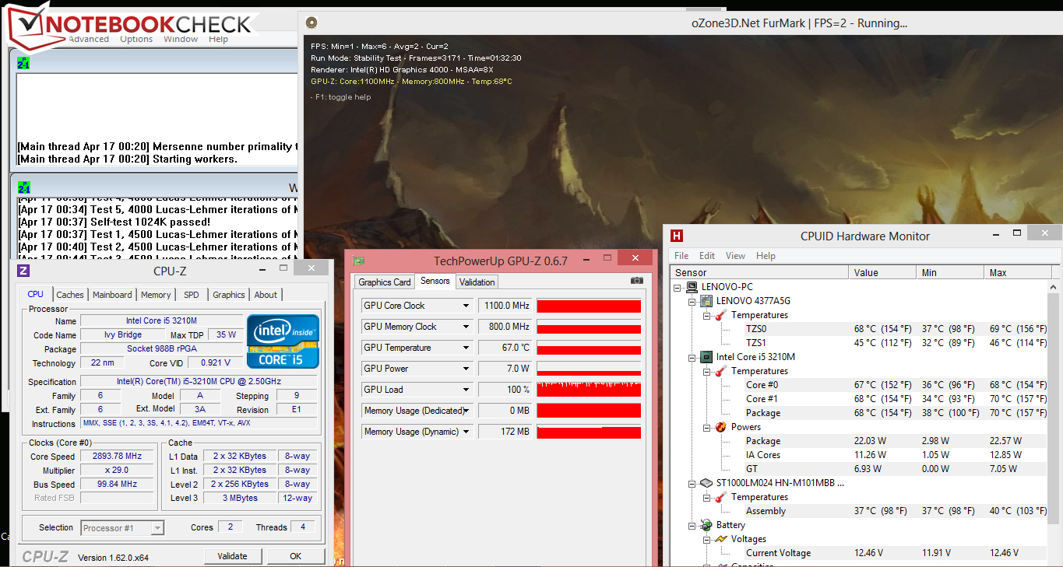Screen dimensions: 1063x567
Task: Click the LENOVO 4377A5G board icon
Action: coord(706,301)
